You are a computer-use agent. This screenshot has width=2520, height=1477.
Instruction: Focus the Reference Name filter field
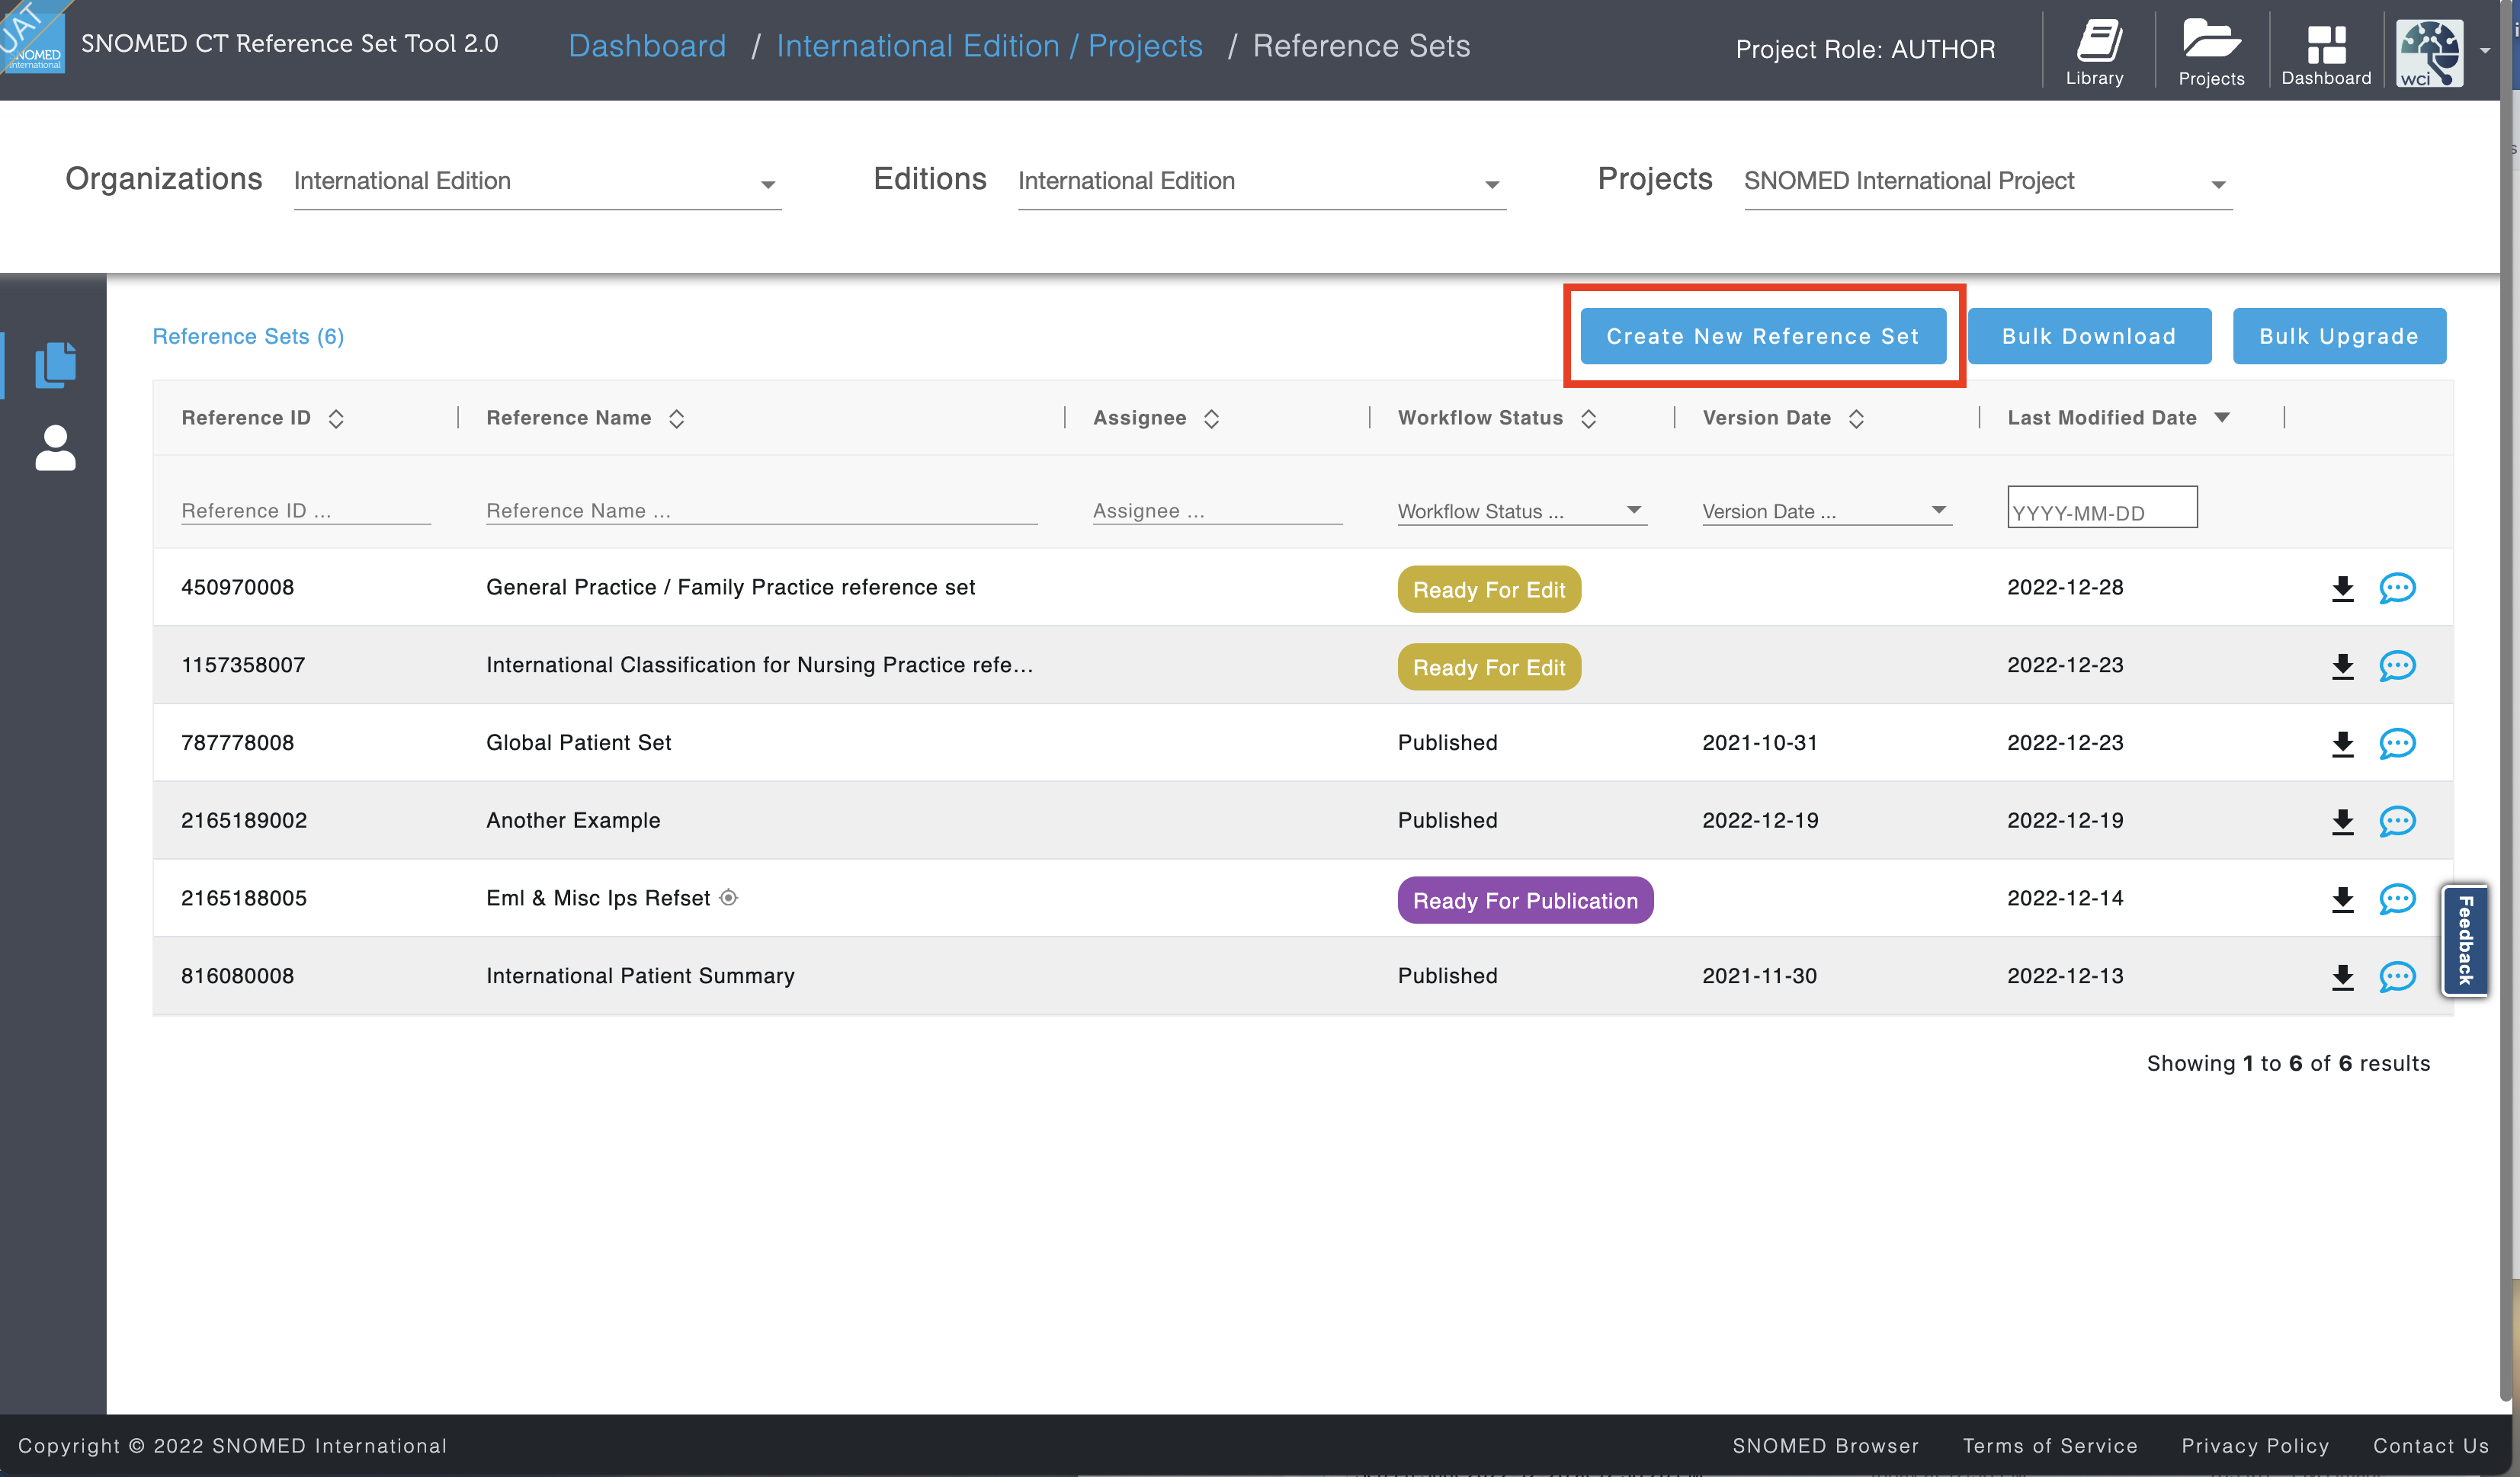(762, 511)
